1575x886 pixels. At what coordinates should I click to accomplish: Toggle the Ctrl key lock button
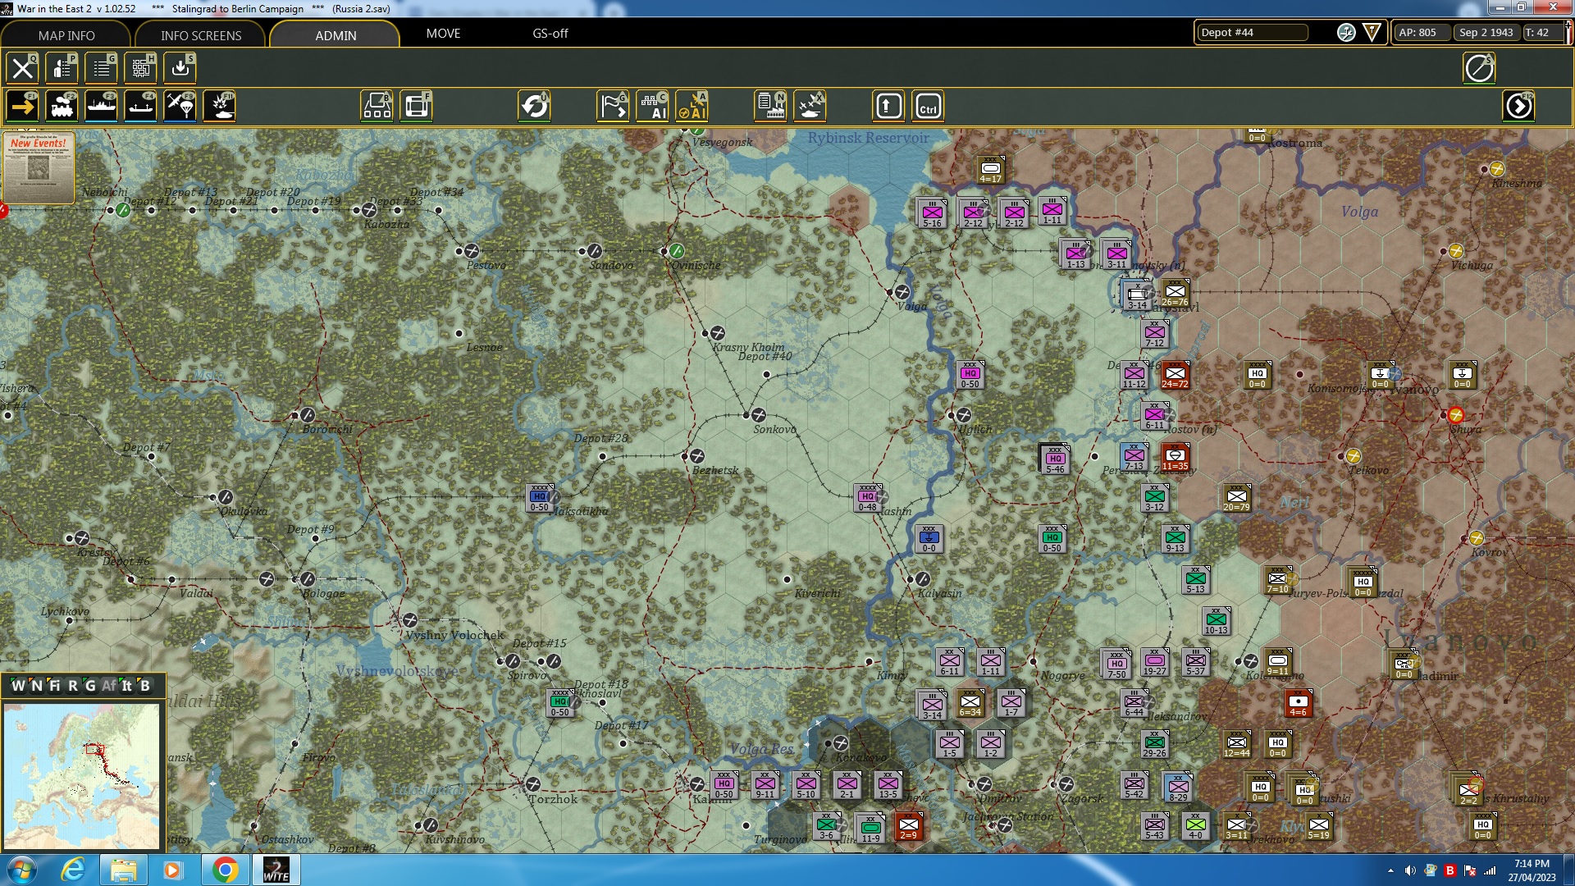tap(928, 107)
